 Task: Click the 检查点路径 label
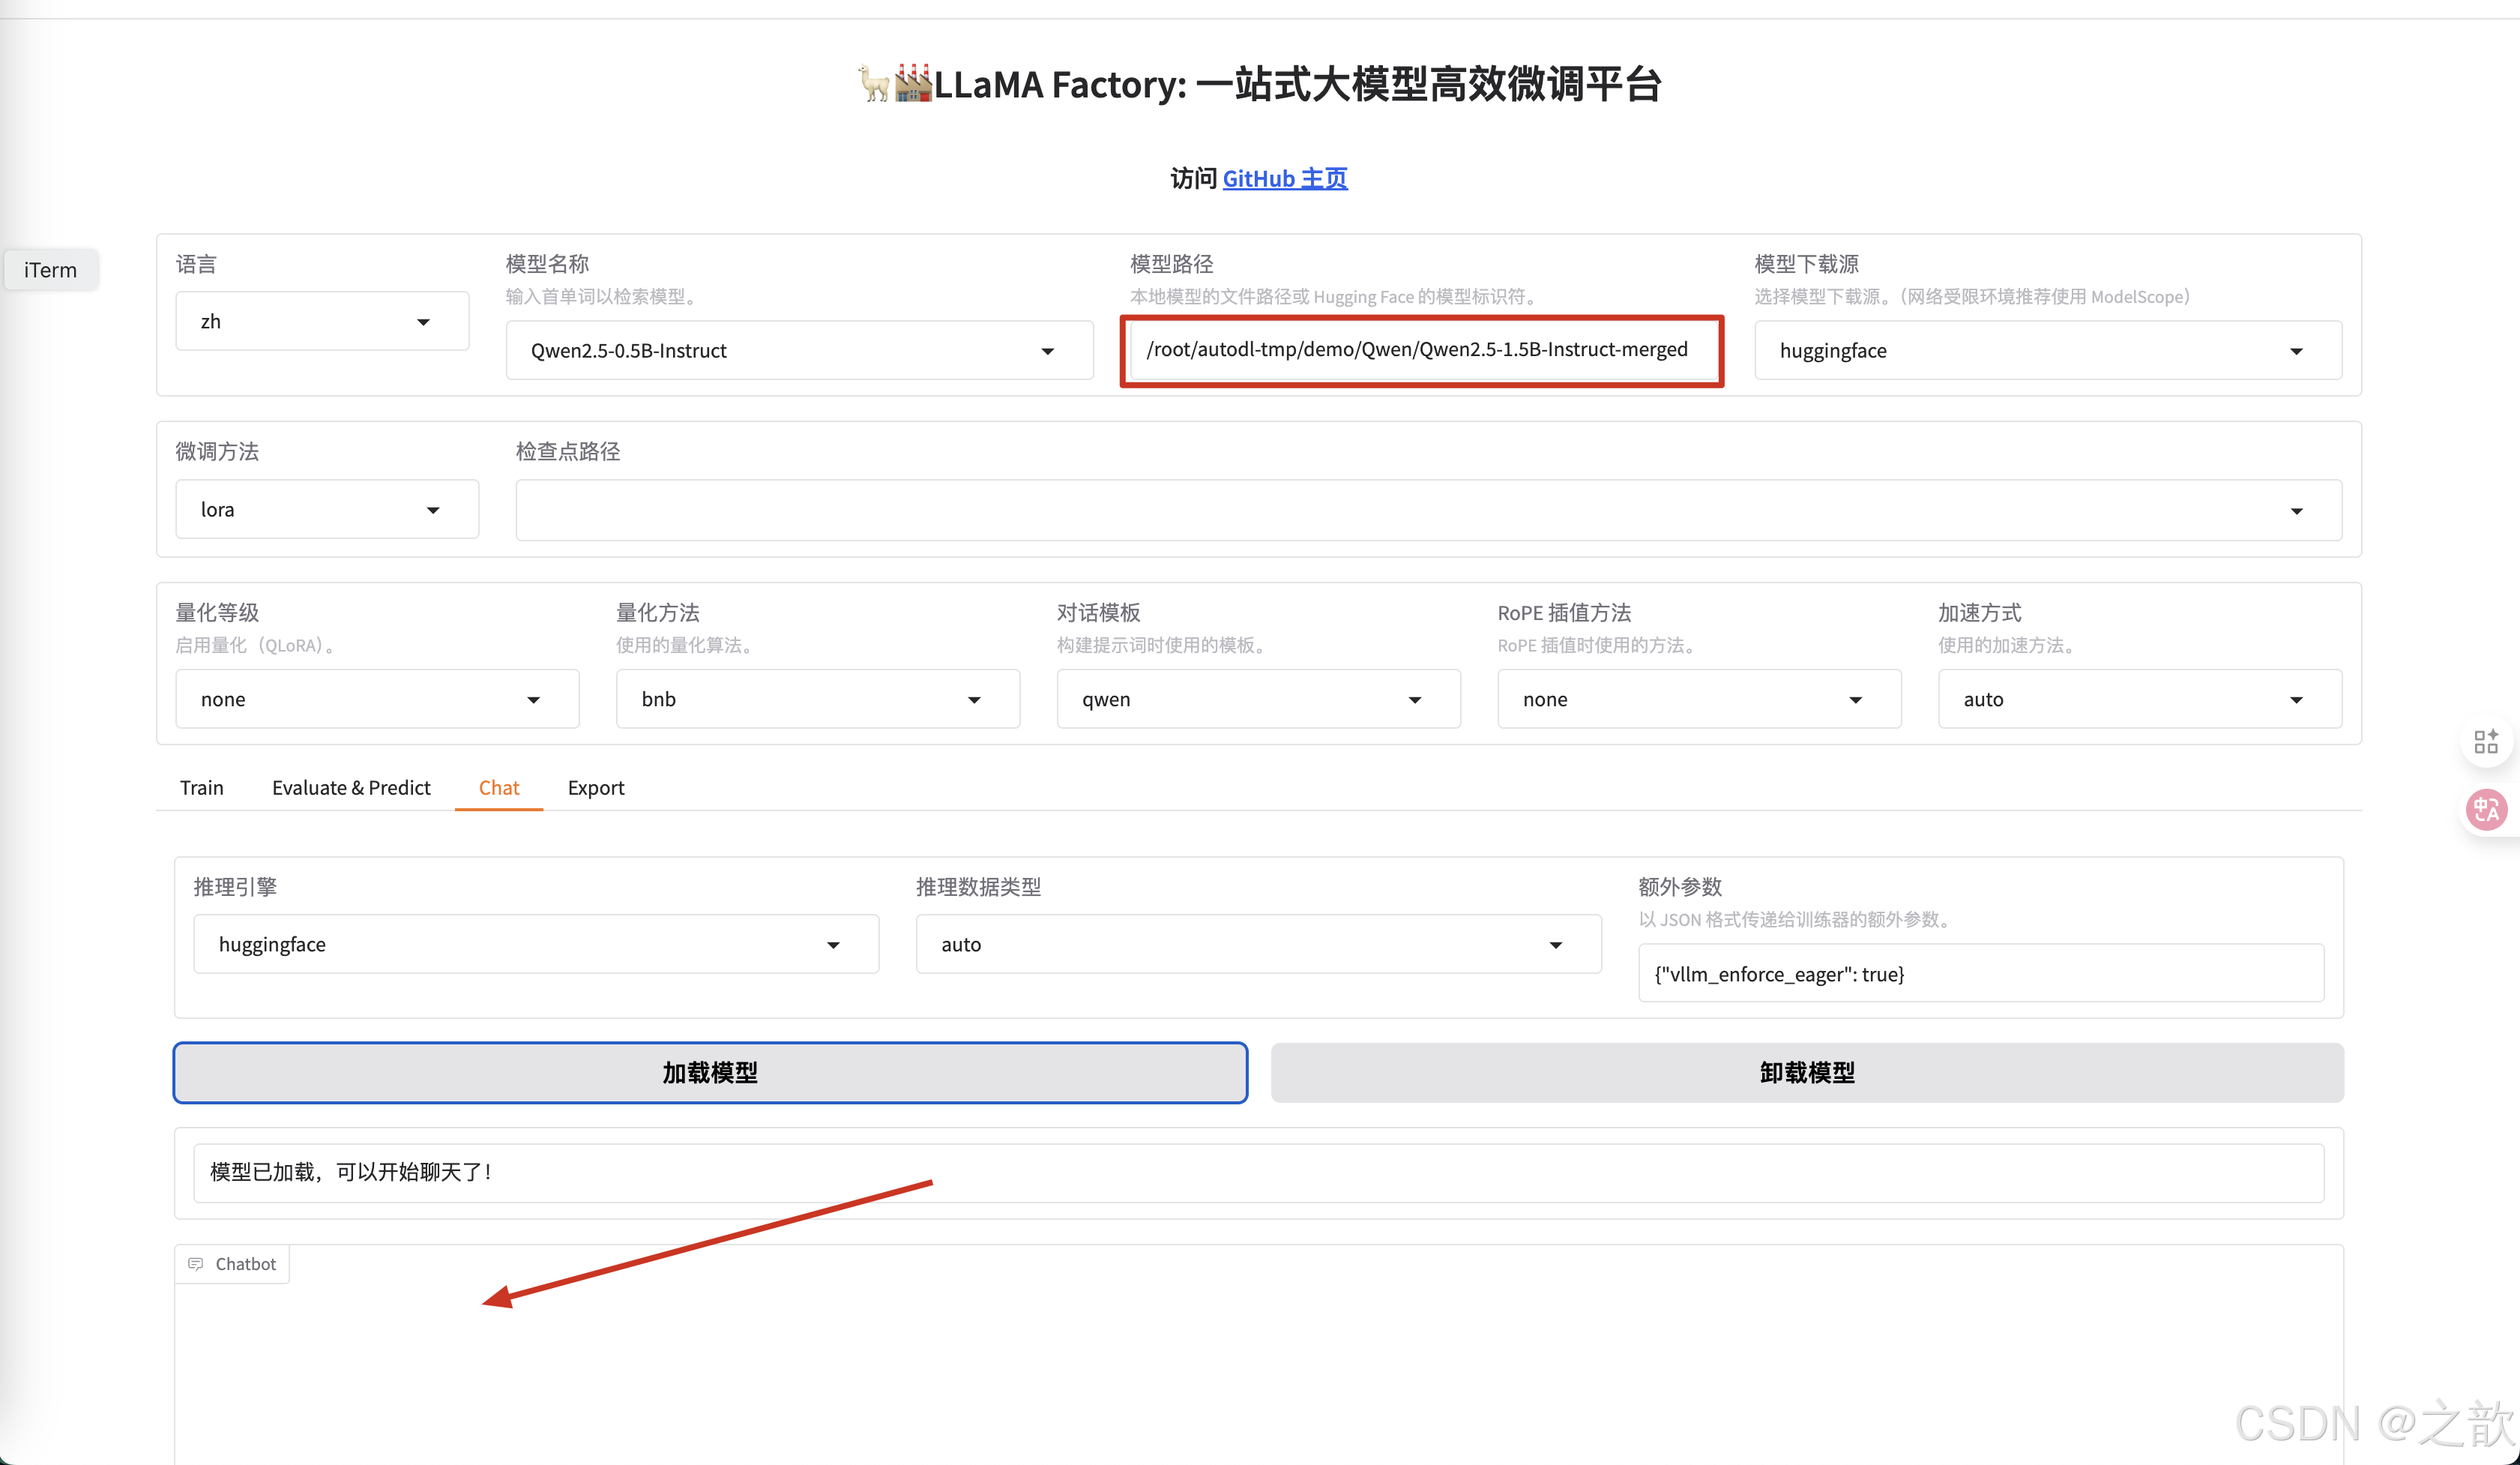(x=568, y=451)
